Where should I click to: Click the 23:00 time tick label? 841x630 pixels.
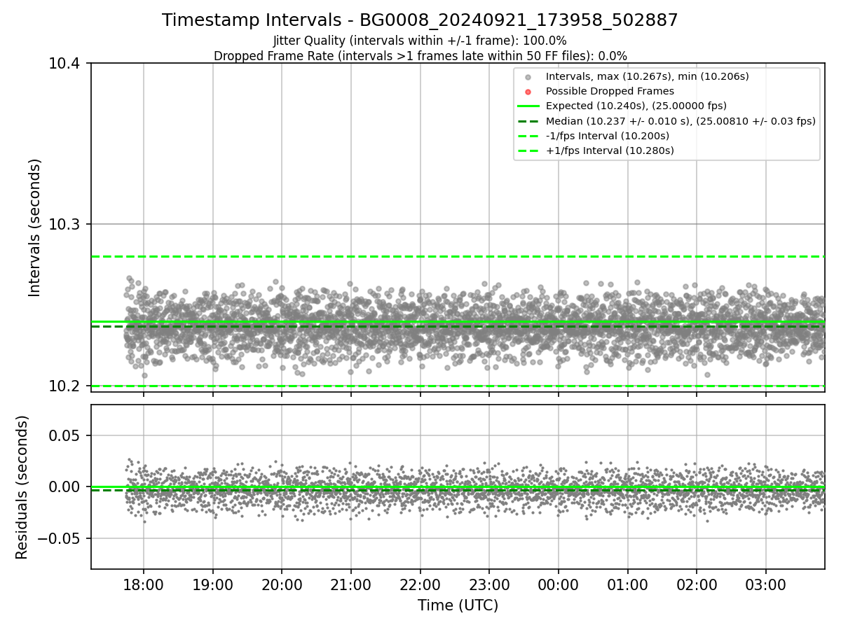[x=489, y=584]
